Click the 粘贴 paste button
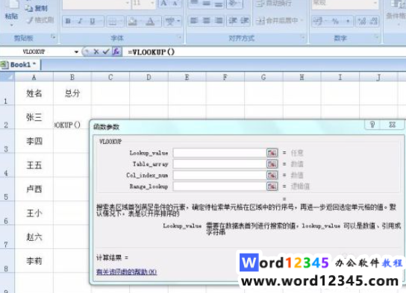This screenshot has width=406, height=293. [x=11, y=13]
